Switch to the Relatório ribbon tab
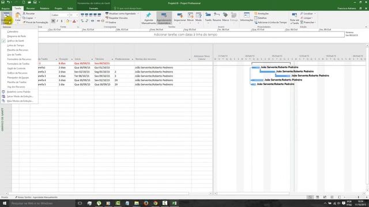Image resolution: width=369 pixels, height=207 pixels. 44,9
